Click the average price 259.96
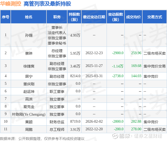 [136, 53]
